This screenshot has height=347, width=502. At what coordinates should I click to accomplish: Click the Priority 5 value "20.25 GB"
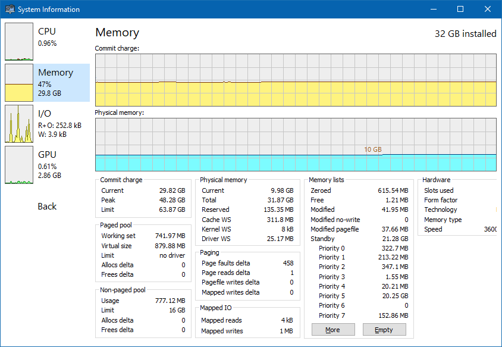click(396, 296)
